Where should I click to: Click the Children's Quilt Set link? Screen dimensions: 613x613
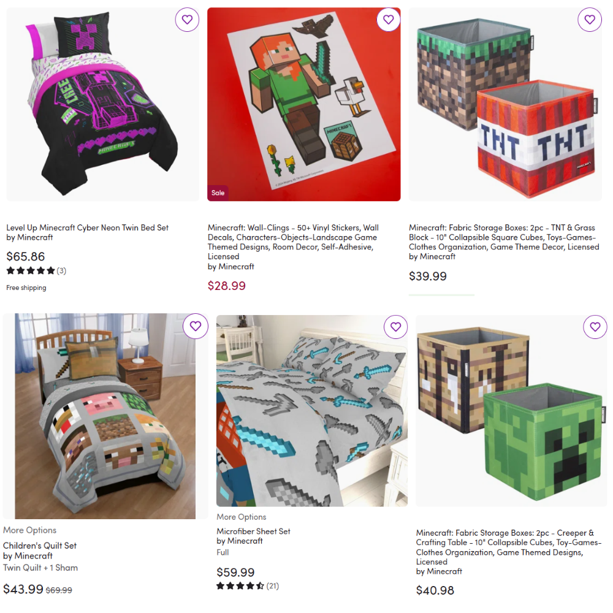40,546
